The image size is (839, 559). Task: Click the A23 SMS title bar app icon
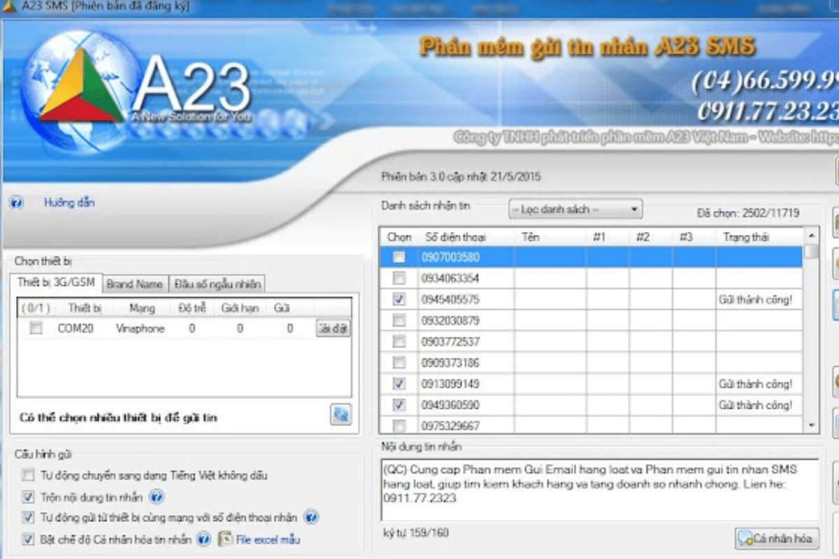[x=9, y=7]
